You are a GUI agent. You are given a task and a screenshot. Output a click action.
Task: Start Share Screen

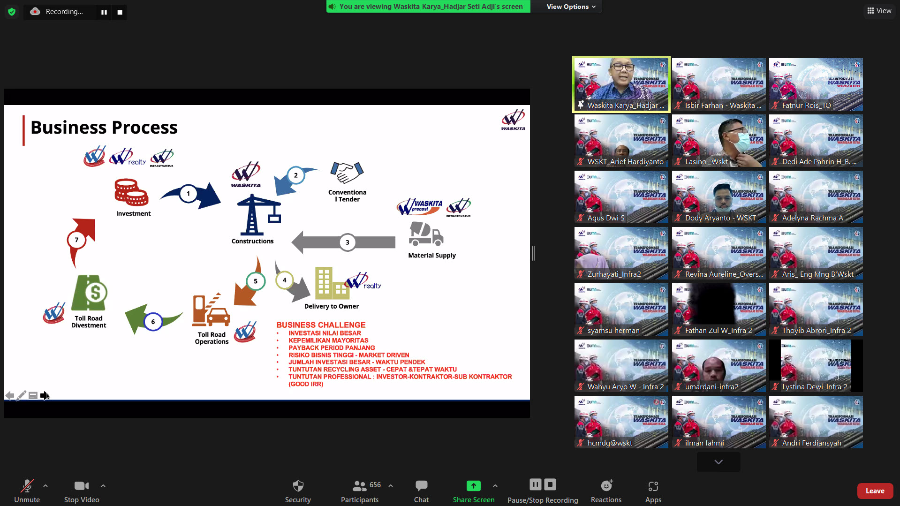tap(474, 491)
